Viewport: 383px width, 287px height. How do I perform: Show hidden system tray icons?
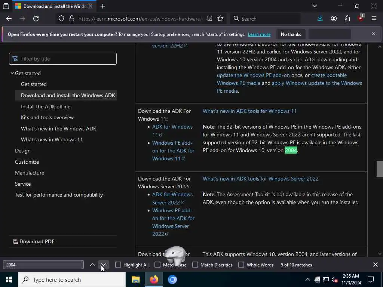308,280
